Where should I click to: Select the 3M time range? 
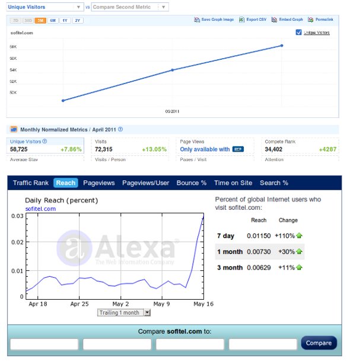[40, 21]
